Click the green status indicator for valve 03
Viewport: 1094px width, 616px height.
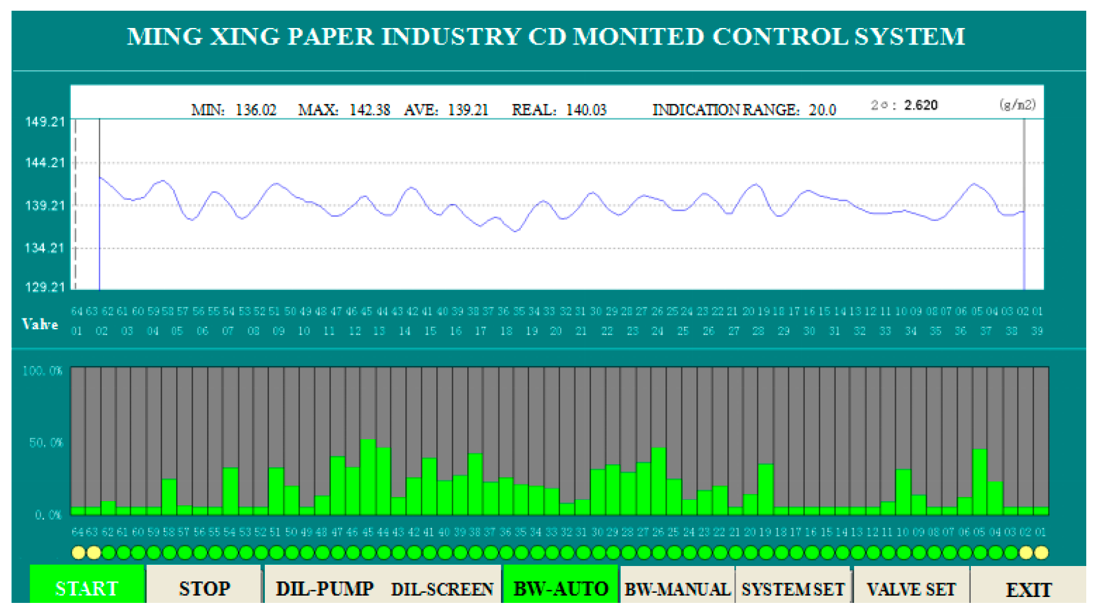(1010, 553)
